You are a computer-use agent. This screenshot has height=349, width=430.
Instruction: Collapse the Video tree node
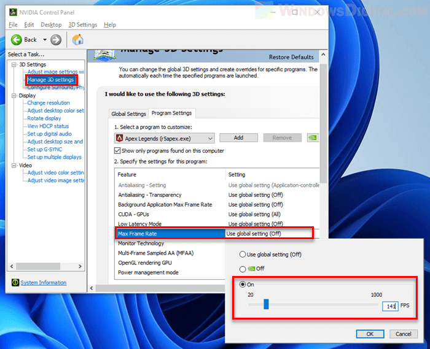pos(14,166)
